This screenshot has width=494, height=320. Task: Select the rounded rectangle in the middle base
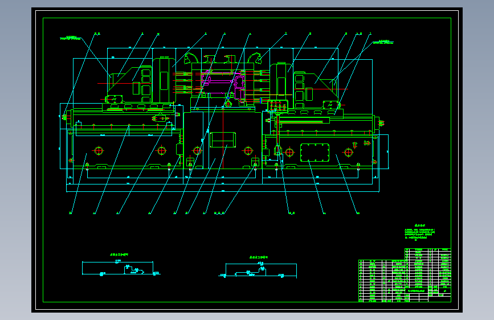pyautogui.click(x=223, y=140)
